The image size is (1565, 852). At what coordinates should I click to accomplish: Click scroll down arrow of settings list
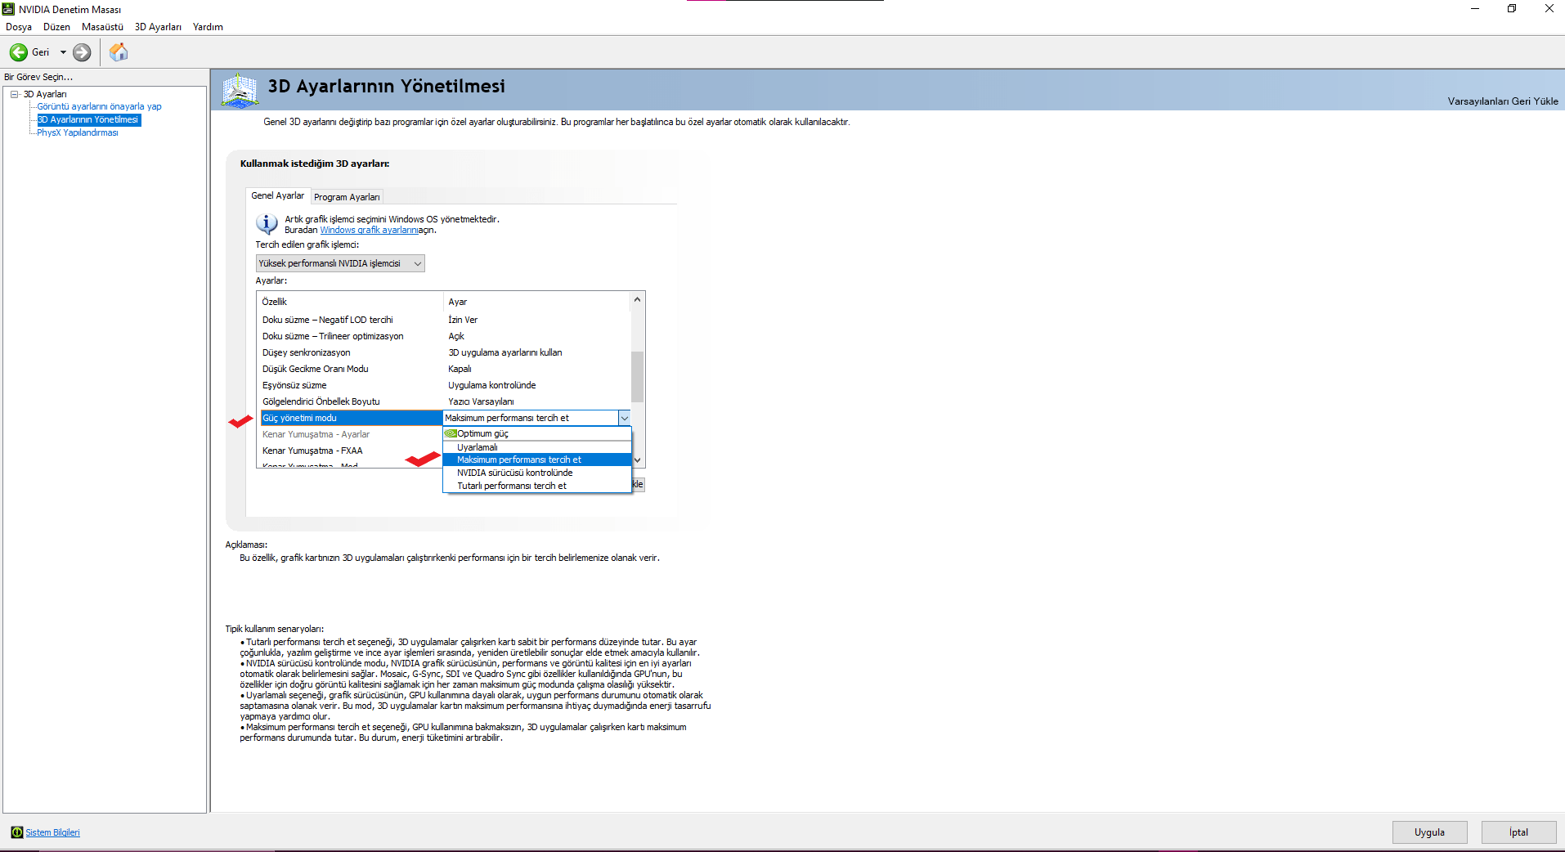pyautogui.click(x=638, y=460)
